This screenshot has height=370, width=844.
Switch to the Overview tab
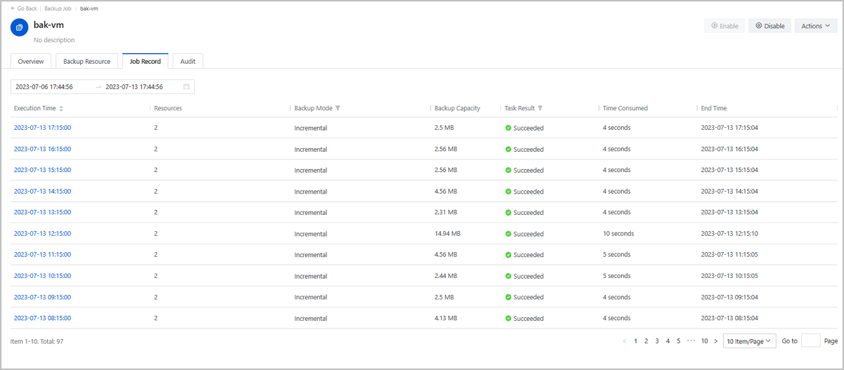pyautogui.click(x=31, y=61)
